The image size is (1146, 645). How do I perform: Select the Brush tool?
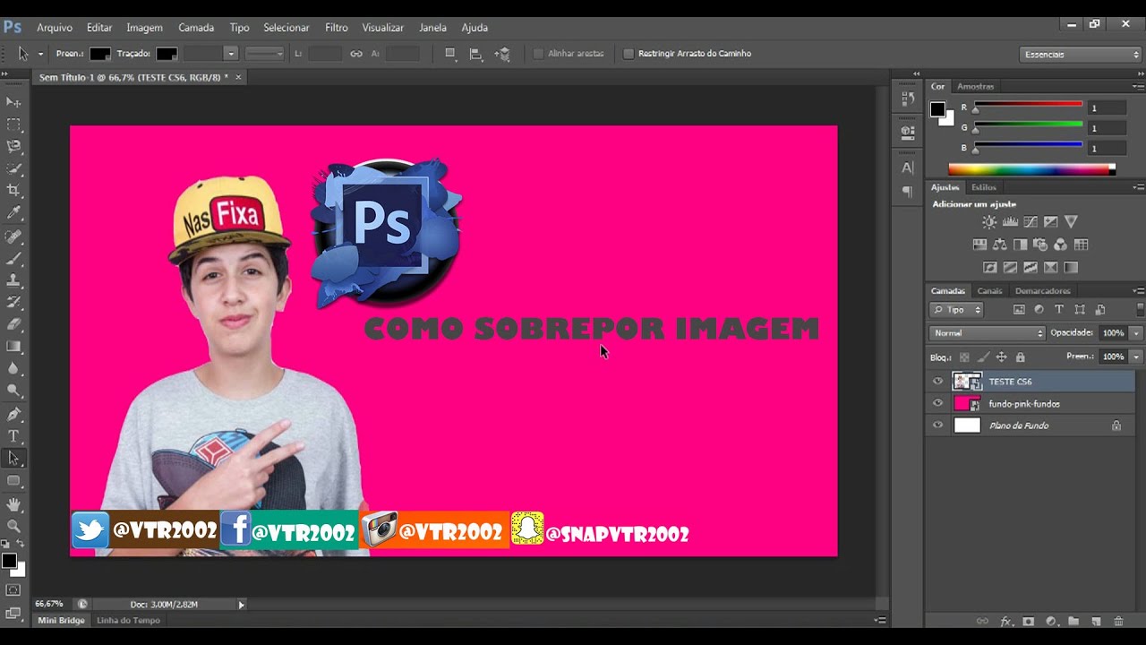click(13, 259)
